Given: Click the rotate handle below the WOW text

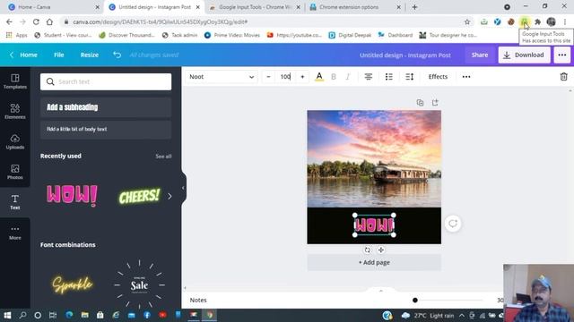Looking at the screenshot, I should 367,250.
